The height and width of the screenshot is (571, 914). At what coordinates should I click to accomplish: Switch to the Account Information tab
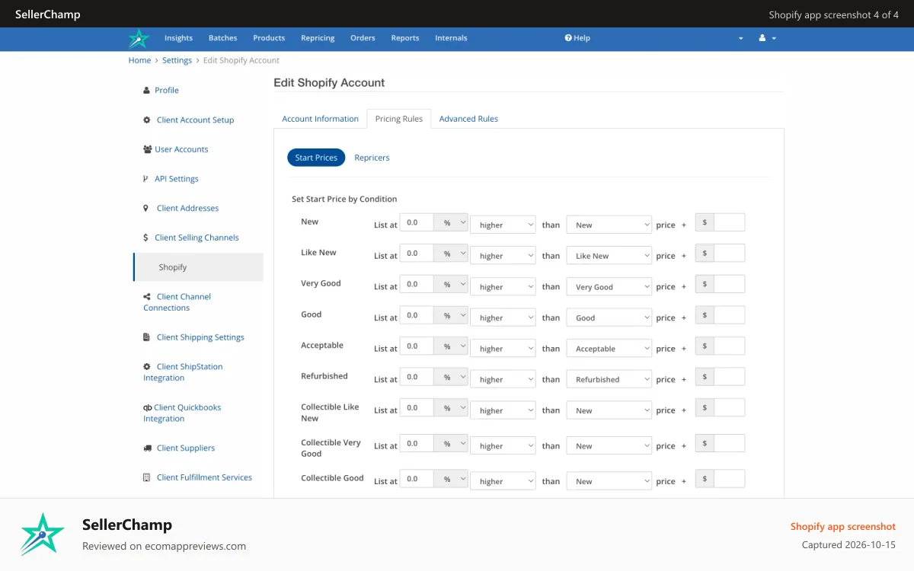click(x=320, y=119)
